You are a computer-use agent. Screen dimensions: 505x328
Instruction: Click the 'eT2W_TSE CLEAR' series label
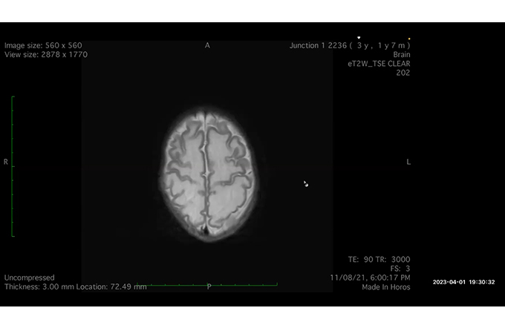379,64
